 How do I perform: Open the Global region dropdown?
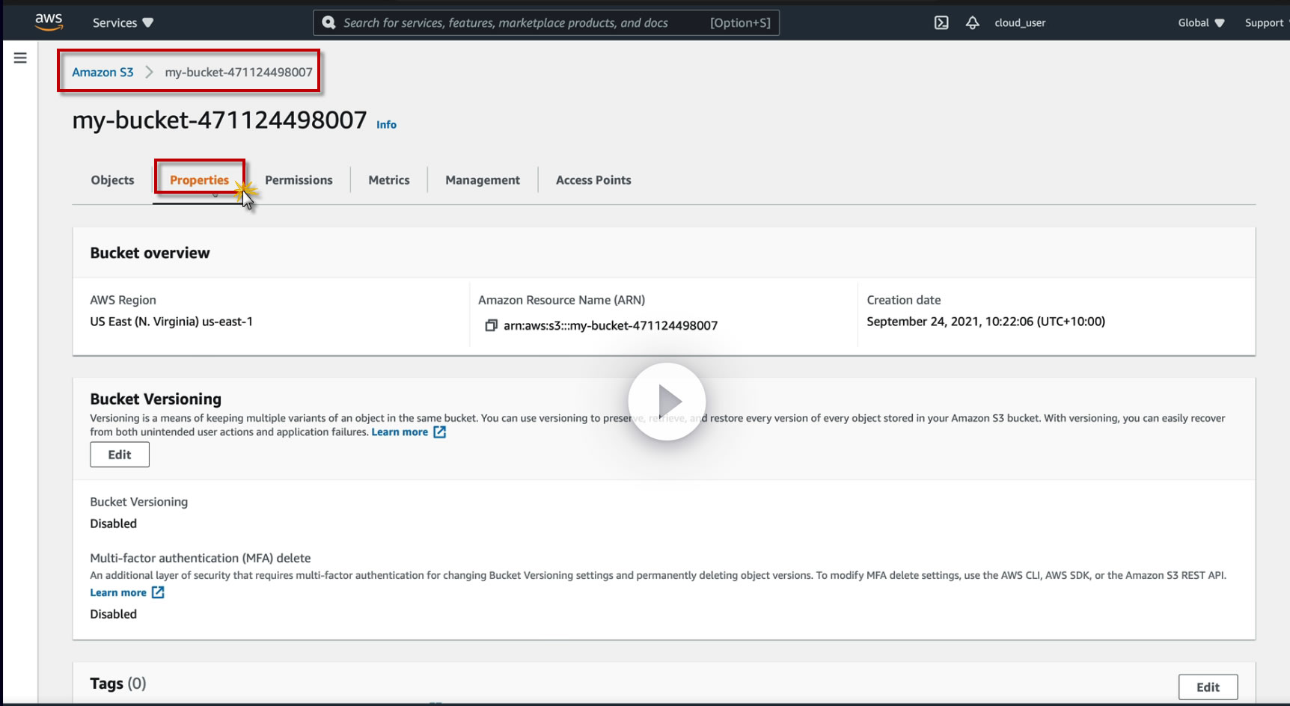click(1201, 22)
